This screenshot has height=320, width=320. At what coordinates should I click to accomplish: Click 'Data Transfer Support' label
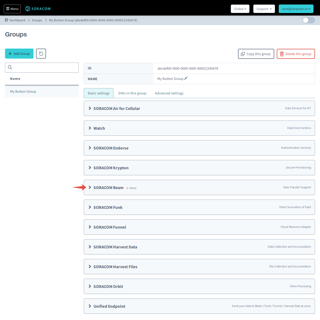pos(297,187)
